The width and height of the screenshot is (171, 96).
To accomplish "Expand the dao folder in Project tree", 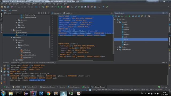I will (x=16, y=23).
